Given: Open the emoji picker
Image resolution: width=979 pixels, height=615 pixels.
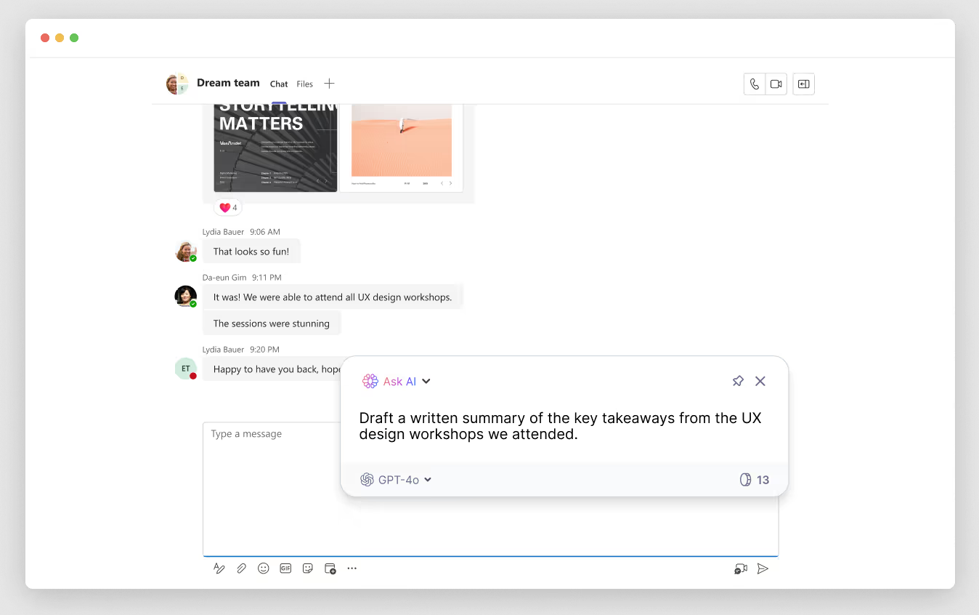Looking at the screenshot, I should click(264, 568).
